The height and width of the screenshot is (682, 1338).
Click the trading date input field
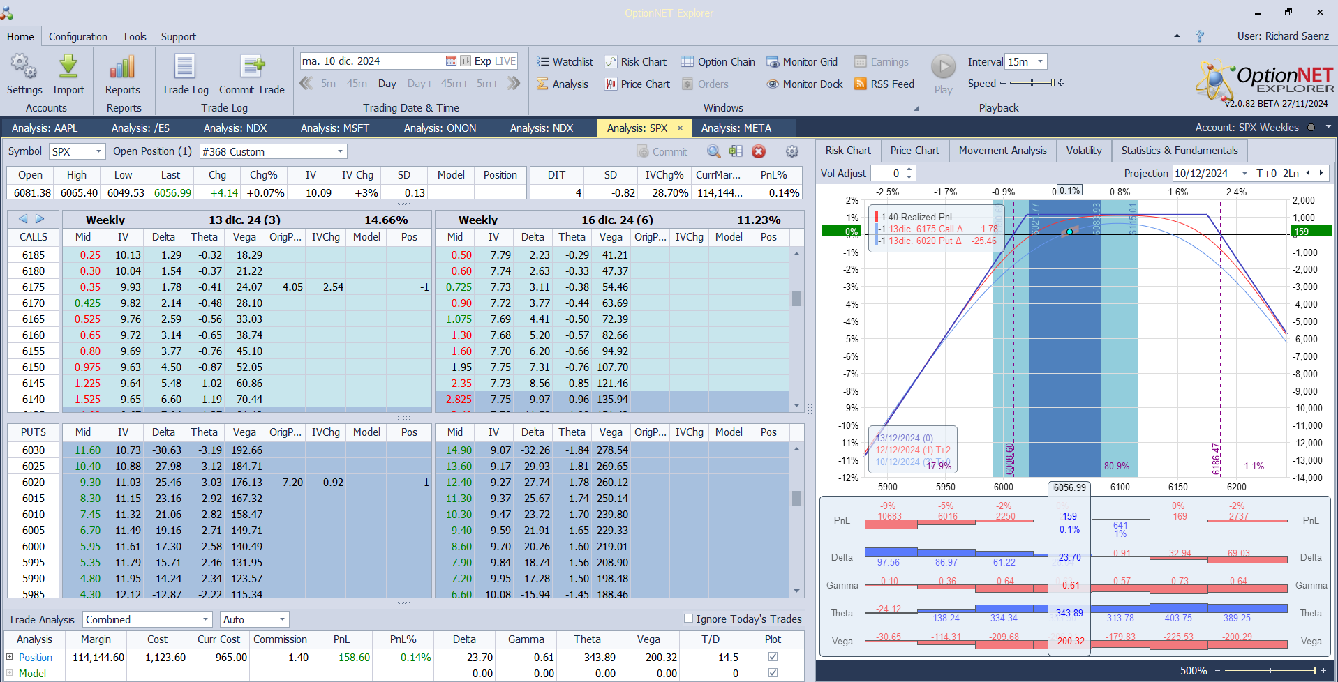point(372,61)
